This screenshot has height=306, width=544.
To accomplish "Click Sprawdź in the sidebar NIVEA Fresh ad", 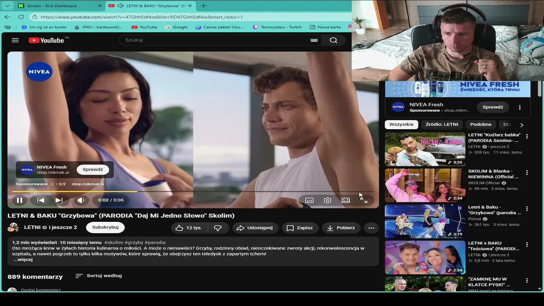I will [x=493, y=107].
